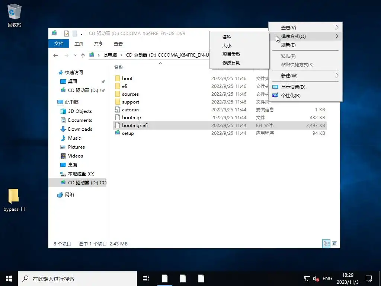Open Task View on taskbar
381x286 pixels.
click(x=146, y=279)
